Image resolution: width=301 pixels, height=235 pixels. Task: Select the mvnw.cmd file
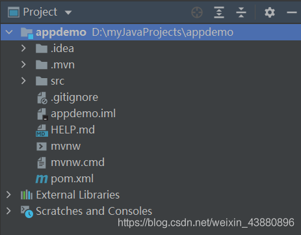(77, 163)
